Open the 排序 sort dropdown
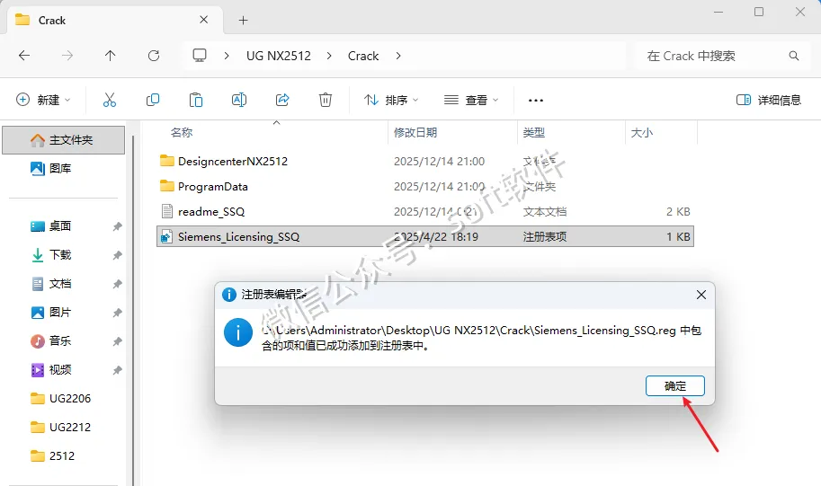The image size is (821, 486). tap(391, 100)
